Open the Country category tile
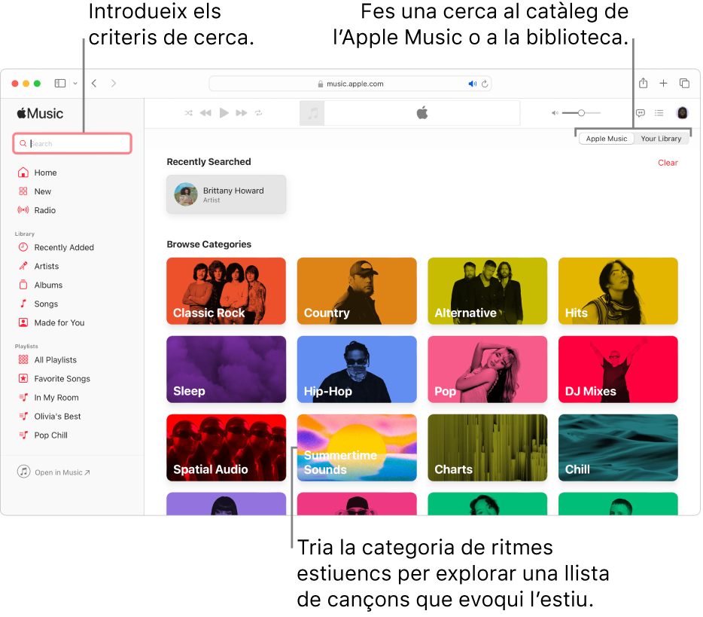The width and height of the screenshot is (703, 617). coord(357,292)
